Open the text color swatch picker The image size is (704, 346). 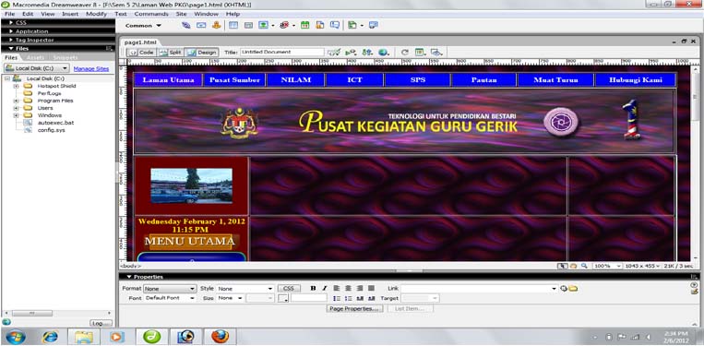[283, 298]
